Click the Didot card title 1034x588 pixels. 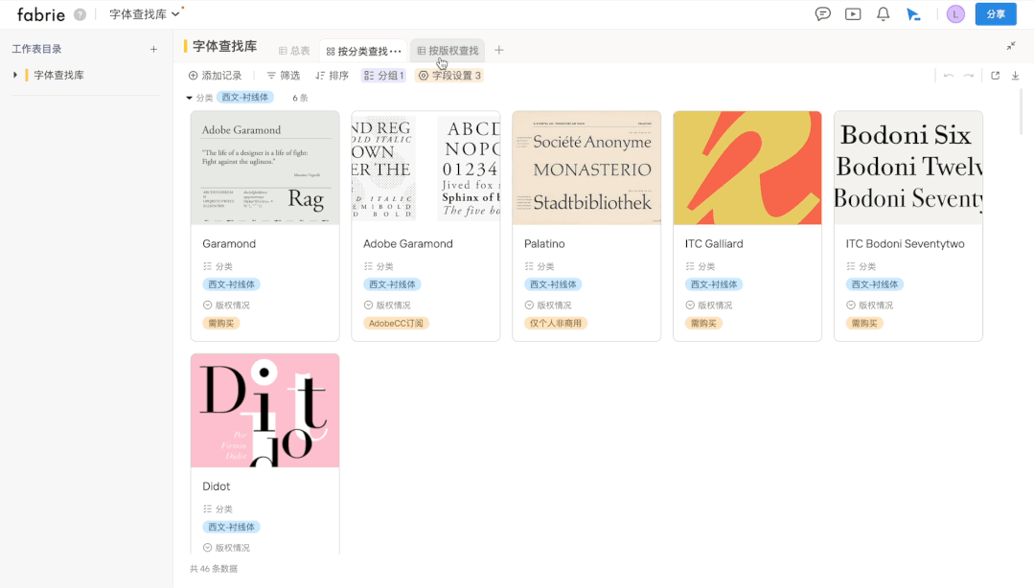pyautogui.click(x=217, y=486)
